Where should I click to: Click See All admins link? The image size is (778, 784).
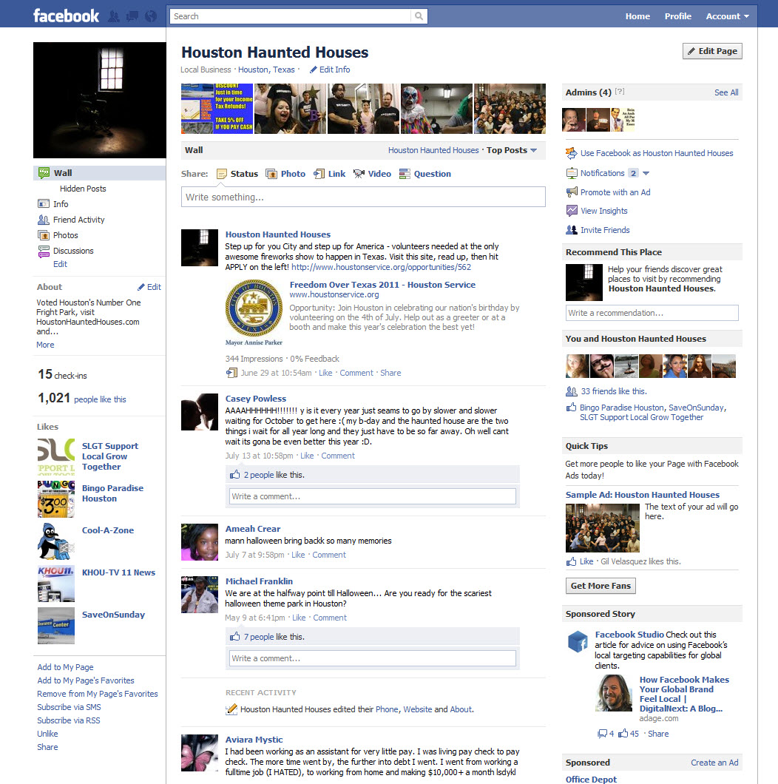pyautogui.click(x=726, y=92)
